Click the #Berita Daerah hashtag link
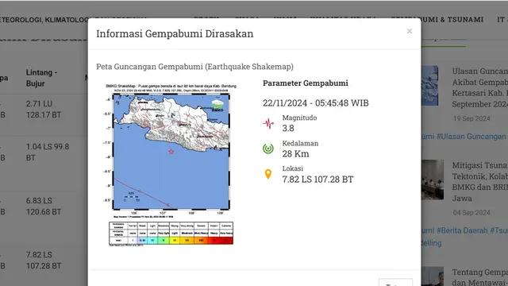 462,230
